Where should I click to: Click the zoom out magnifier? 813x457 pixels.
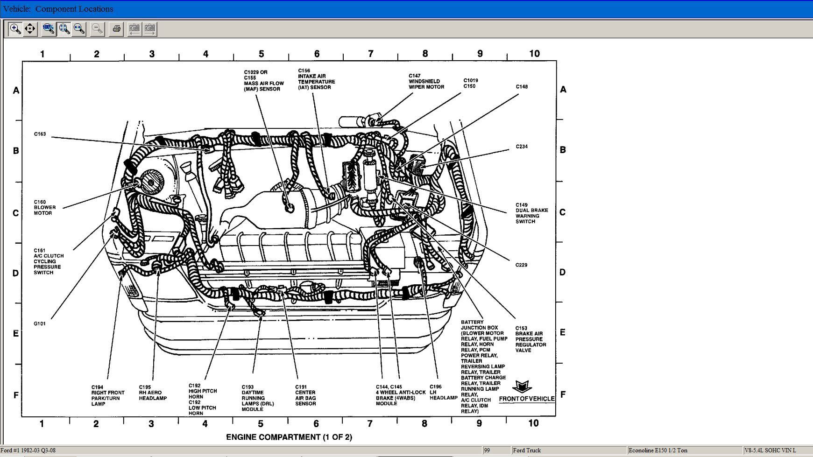click(x=97, y=29)
